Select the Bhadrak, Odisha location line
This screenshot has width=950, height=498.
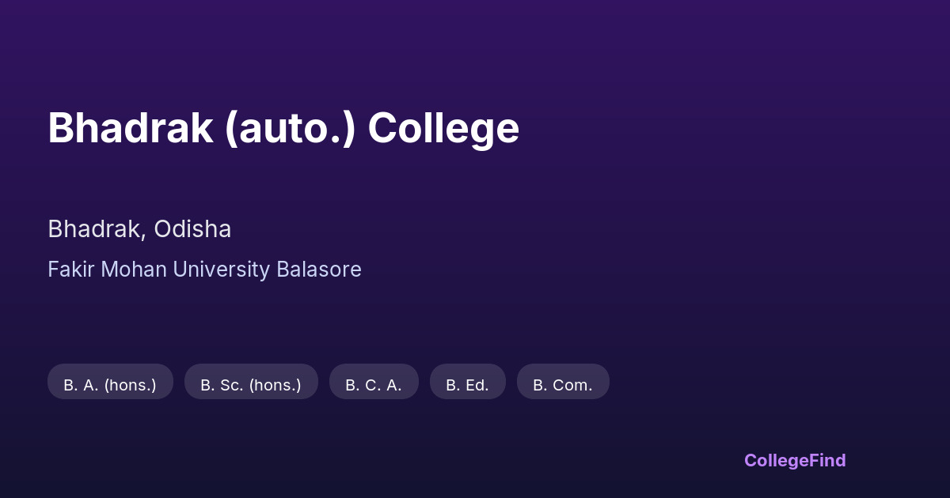click(x=139, y=229)
